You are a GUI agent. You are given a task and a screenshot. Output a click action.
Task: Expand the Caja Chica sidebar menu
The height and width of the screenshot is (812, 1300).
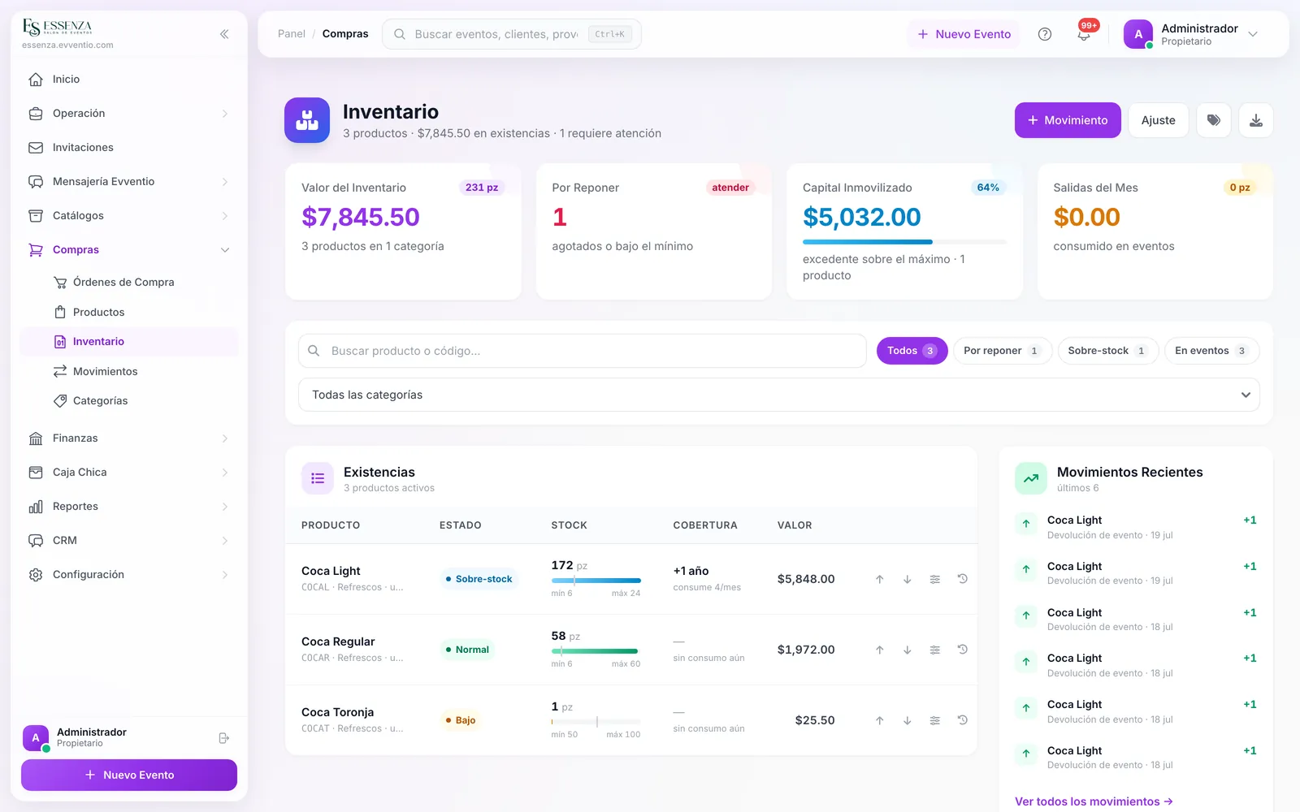click(129, 473)
